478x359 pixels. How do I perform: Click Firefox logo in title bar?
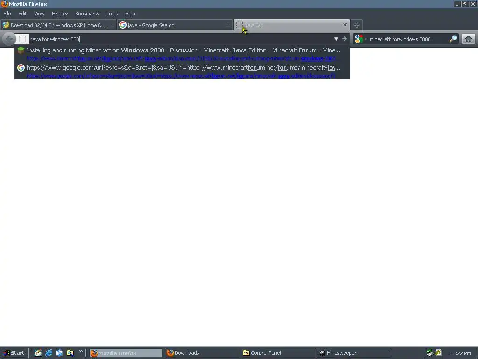5,4
